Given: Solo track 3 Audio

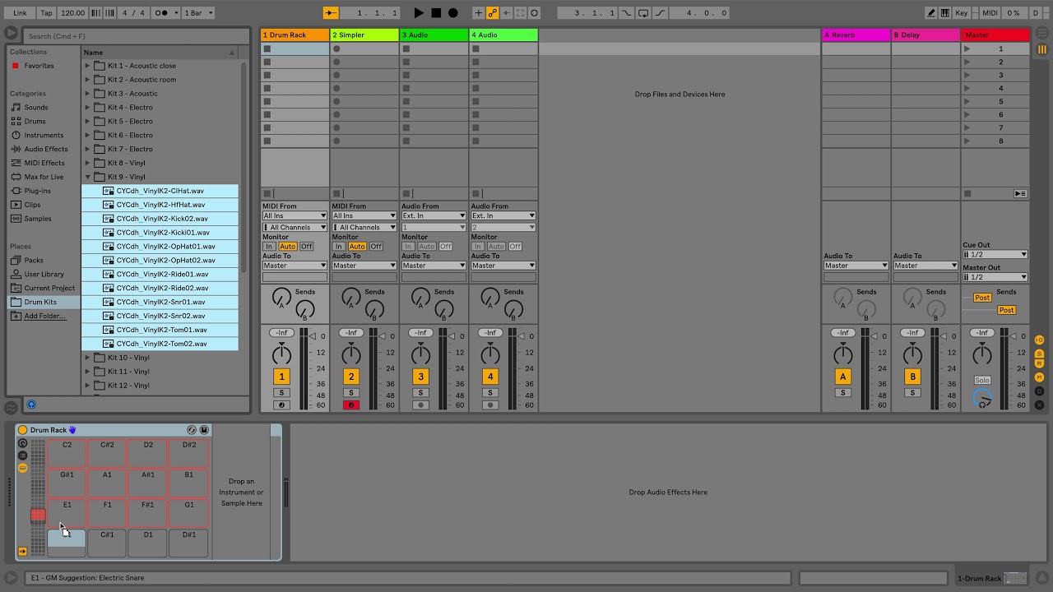Looking at the screenshot, I should (420, 393).
